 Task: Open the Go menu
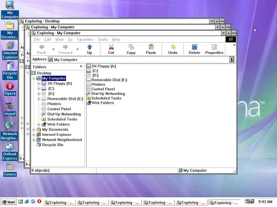point(70,39)
